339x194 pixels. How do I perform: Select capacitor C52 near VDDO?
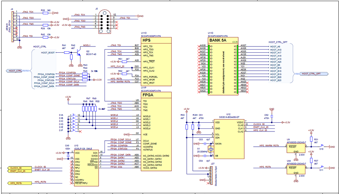[271, 116]
